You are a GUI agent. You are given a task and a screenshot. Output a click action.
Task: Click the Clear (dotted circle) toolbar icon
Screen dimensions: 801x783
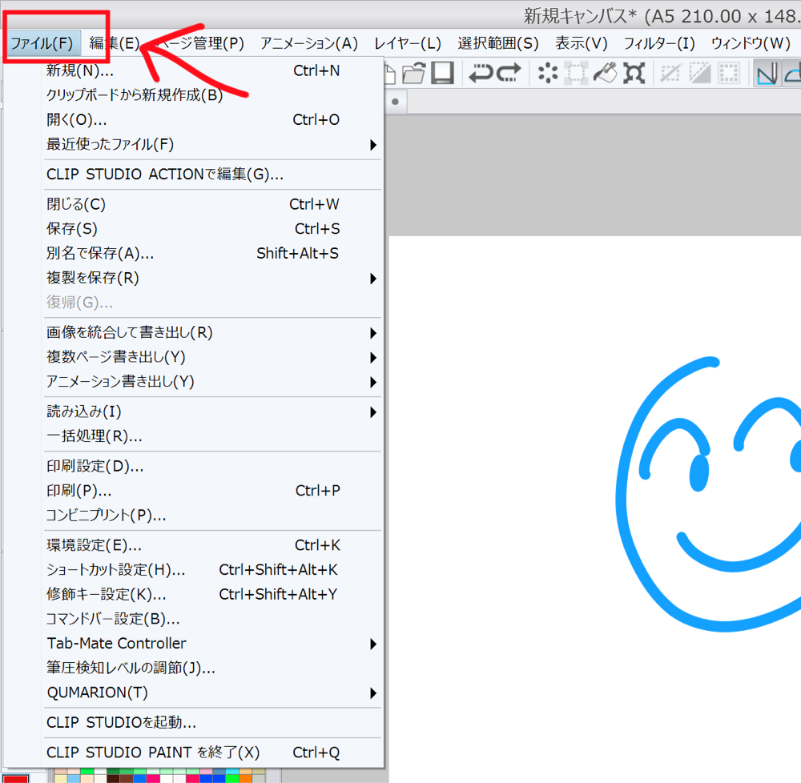coord(548,73)
